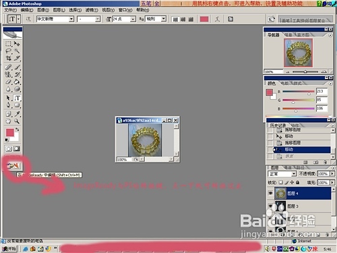
Task: Align text center in options bar
Action: point(183,20)
